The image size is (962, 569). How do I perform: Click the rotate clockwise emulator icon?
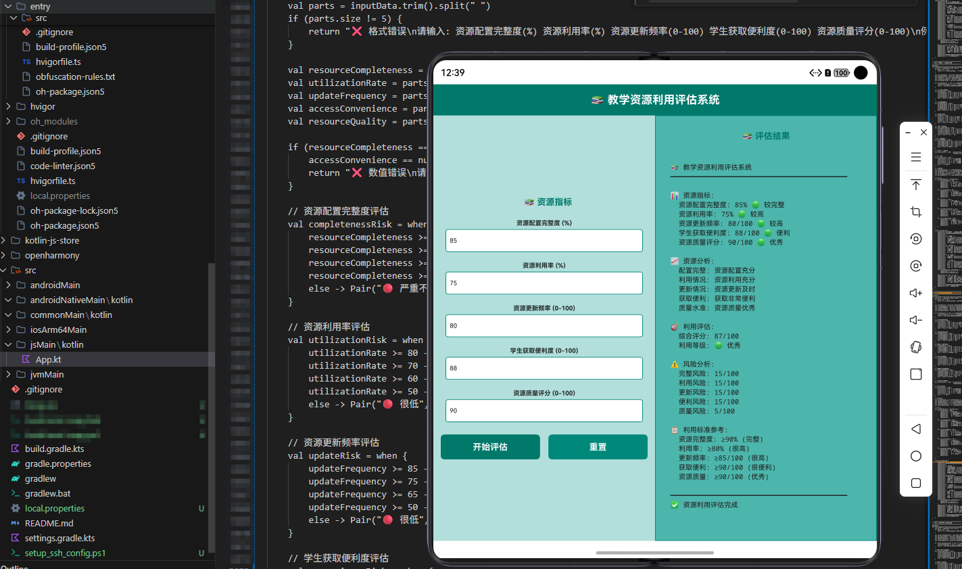916,266
